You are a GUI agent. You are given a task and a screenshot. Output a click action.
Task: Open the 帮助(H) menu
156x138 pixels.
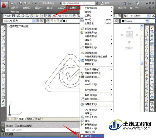click(15, 12)
